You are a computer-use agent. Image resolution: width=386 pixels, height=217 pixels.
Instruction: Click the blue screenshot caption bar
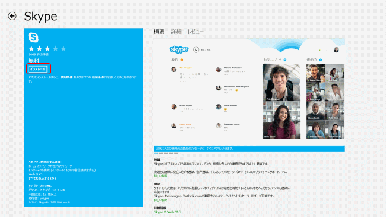(249, 149)
